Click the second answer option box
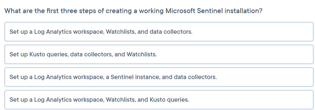The height and width of the screenshot is (110, 315). point(159,54)
